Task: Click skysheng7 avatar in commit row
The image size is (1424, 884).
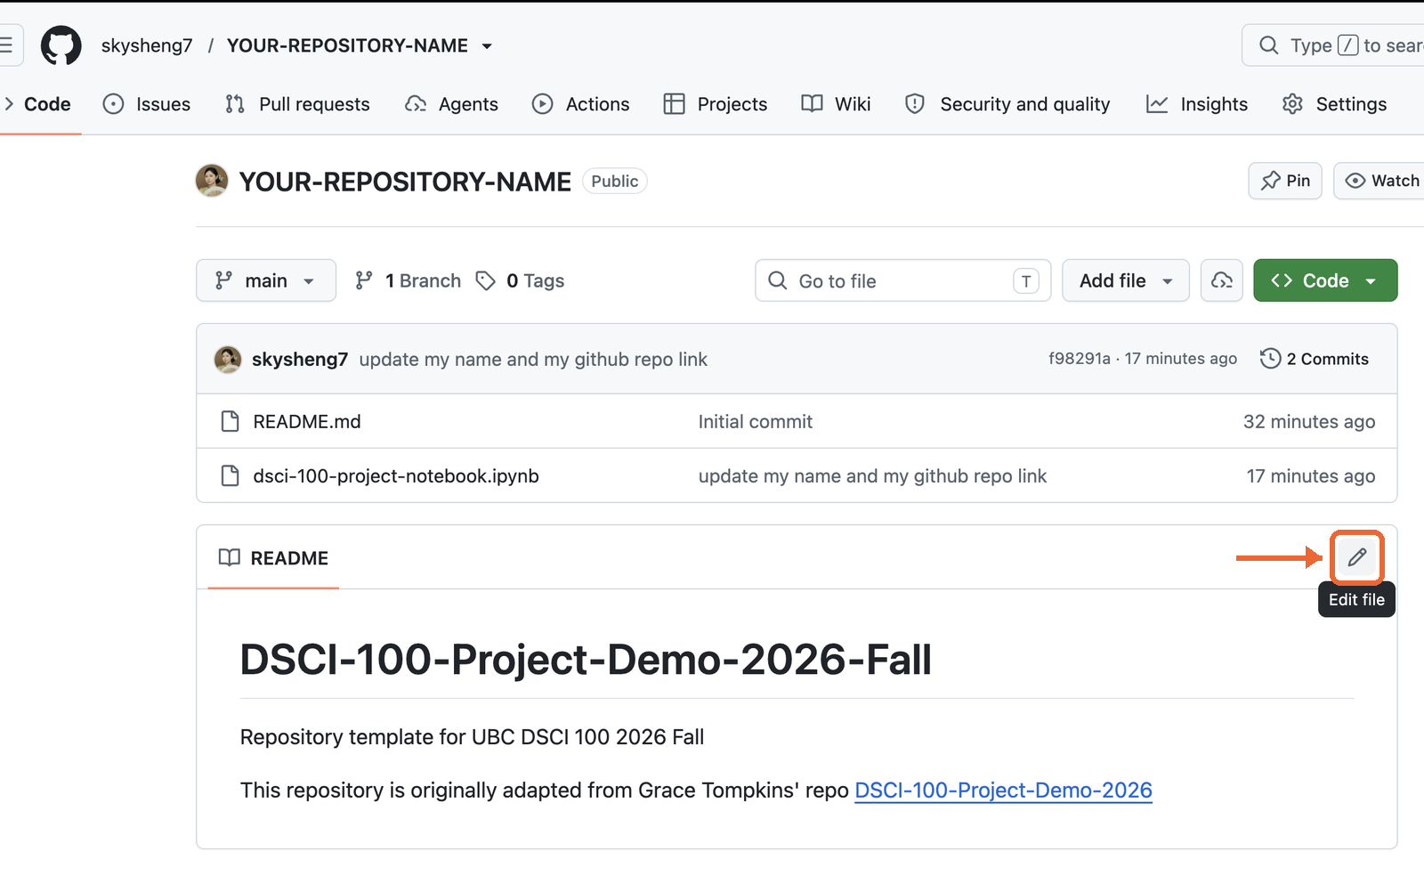Action: tap(228, 359)
